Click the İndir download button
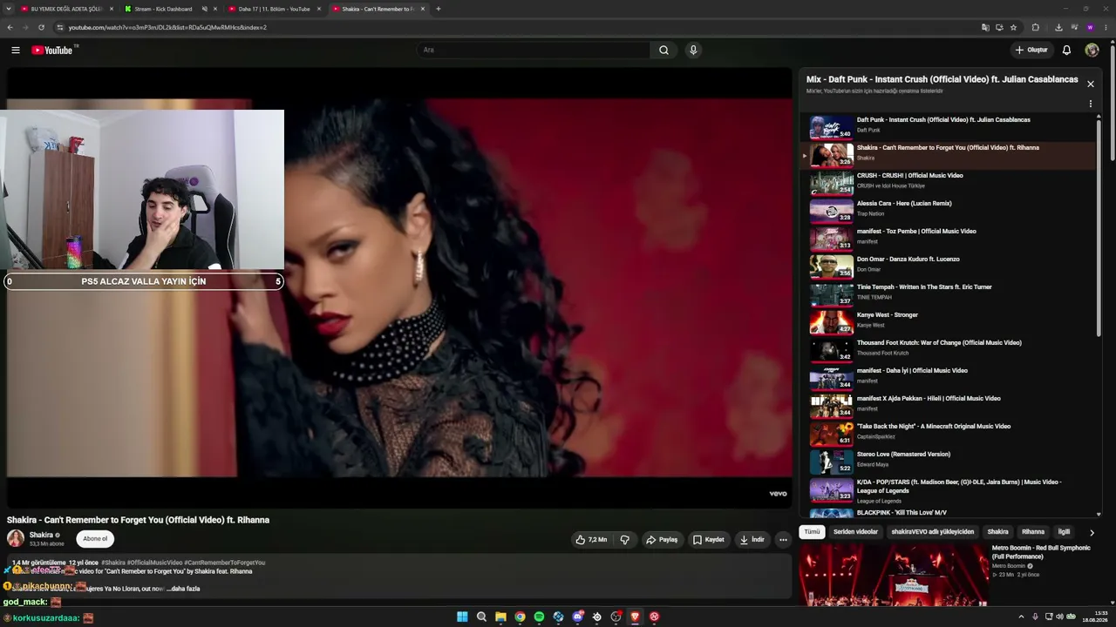 (x=752, y=540)
